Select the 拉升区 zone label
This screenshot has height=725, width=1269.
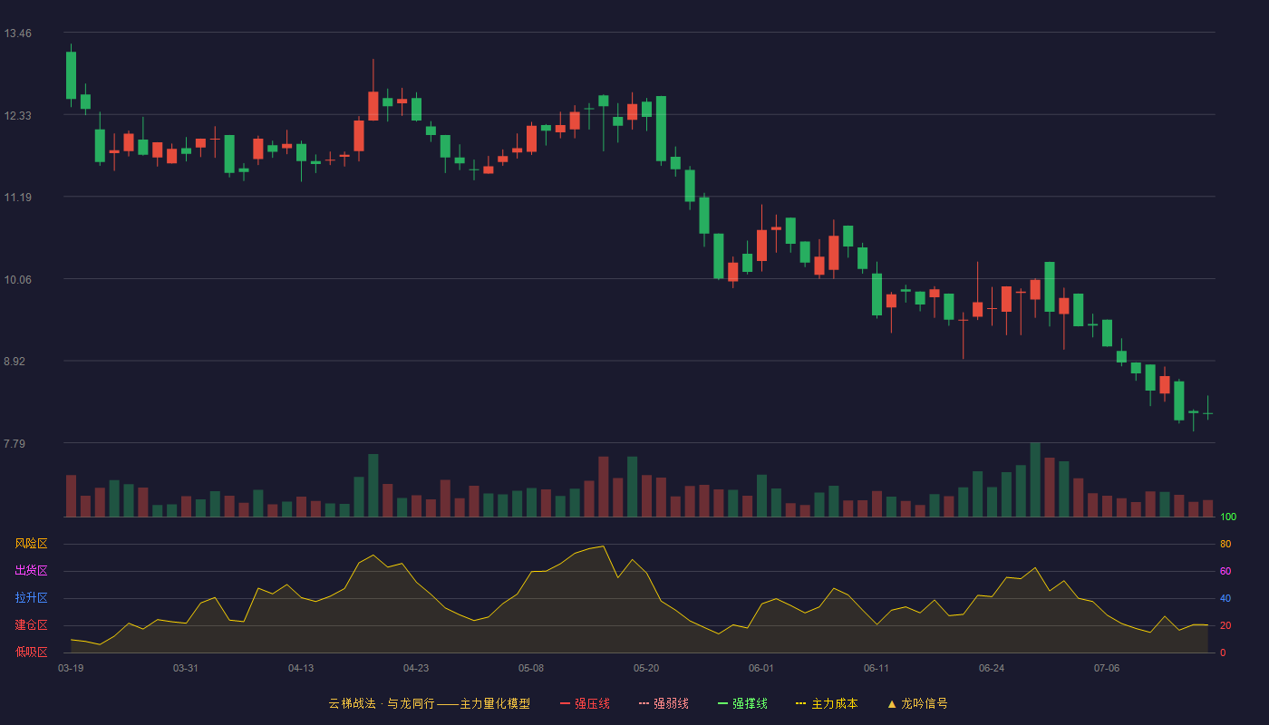31,598
